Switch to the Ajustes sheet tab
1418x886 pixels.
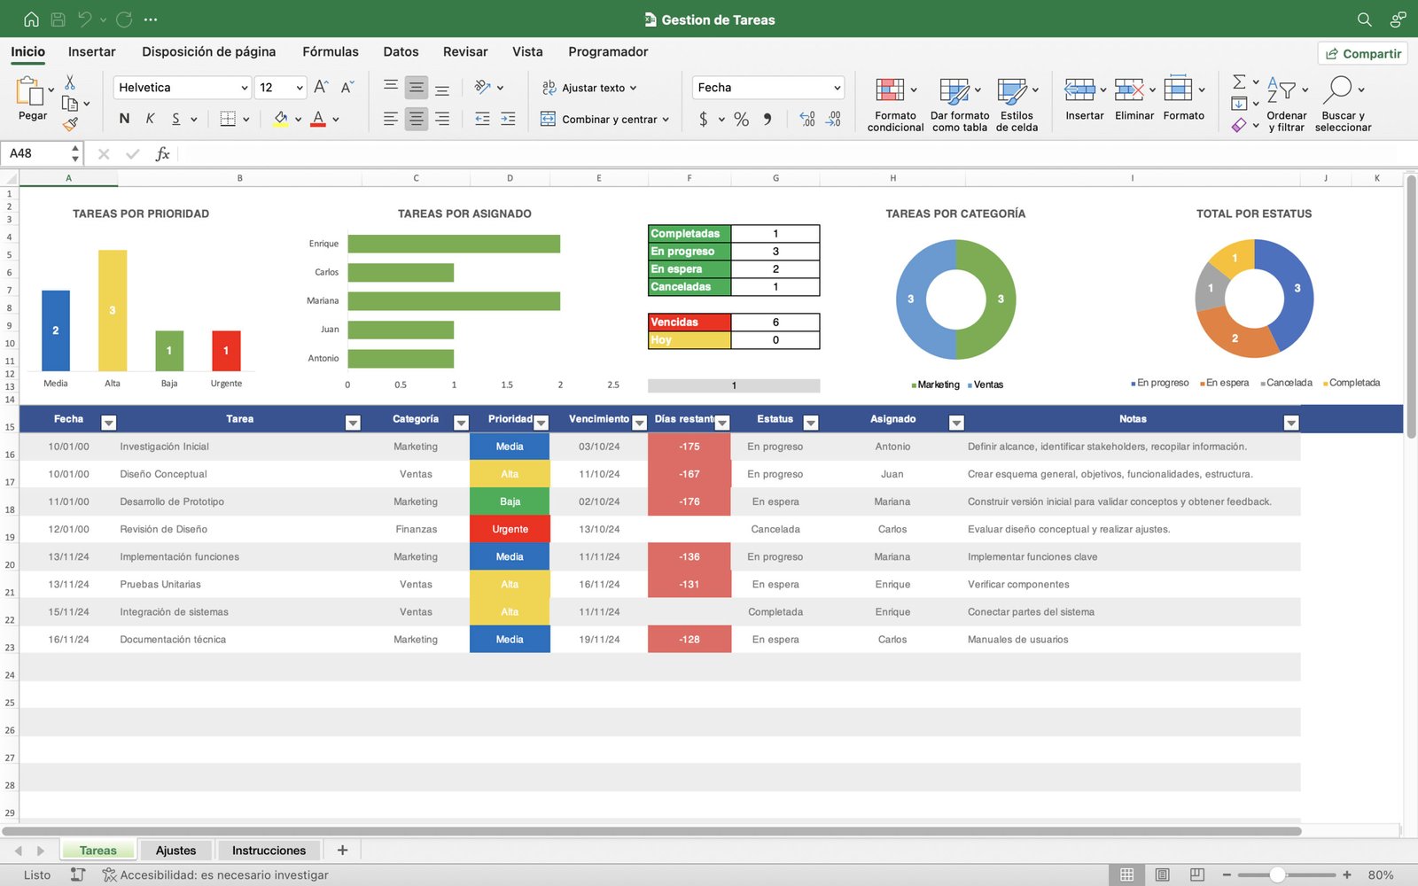(x=175, y=851)
